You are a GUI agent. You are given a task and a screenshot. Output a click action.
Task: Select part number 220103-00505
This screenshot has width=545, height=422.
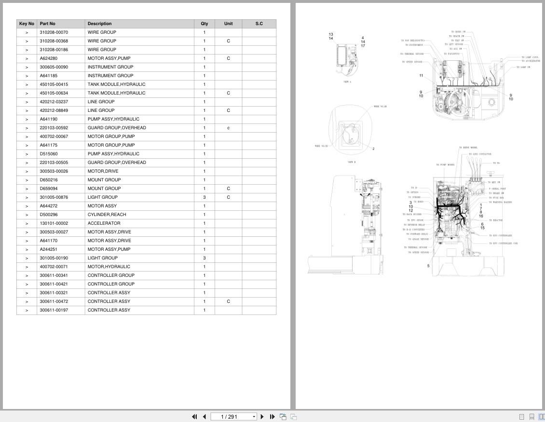point(54,163)
